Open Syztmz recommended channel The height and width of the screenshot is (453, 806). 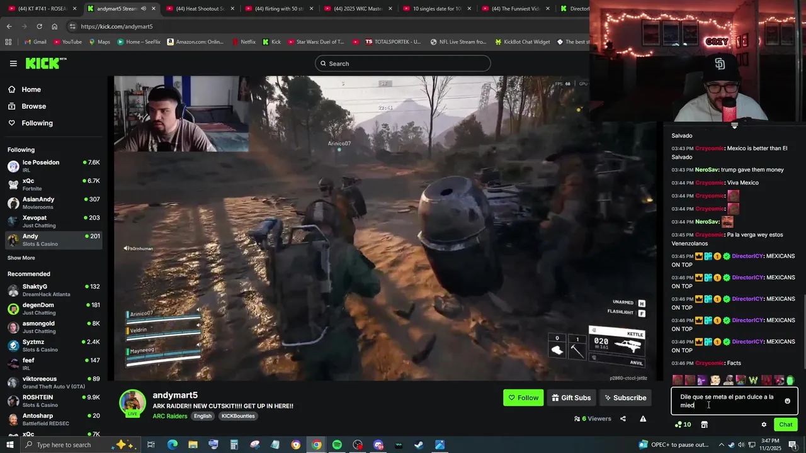pos(54,345)
